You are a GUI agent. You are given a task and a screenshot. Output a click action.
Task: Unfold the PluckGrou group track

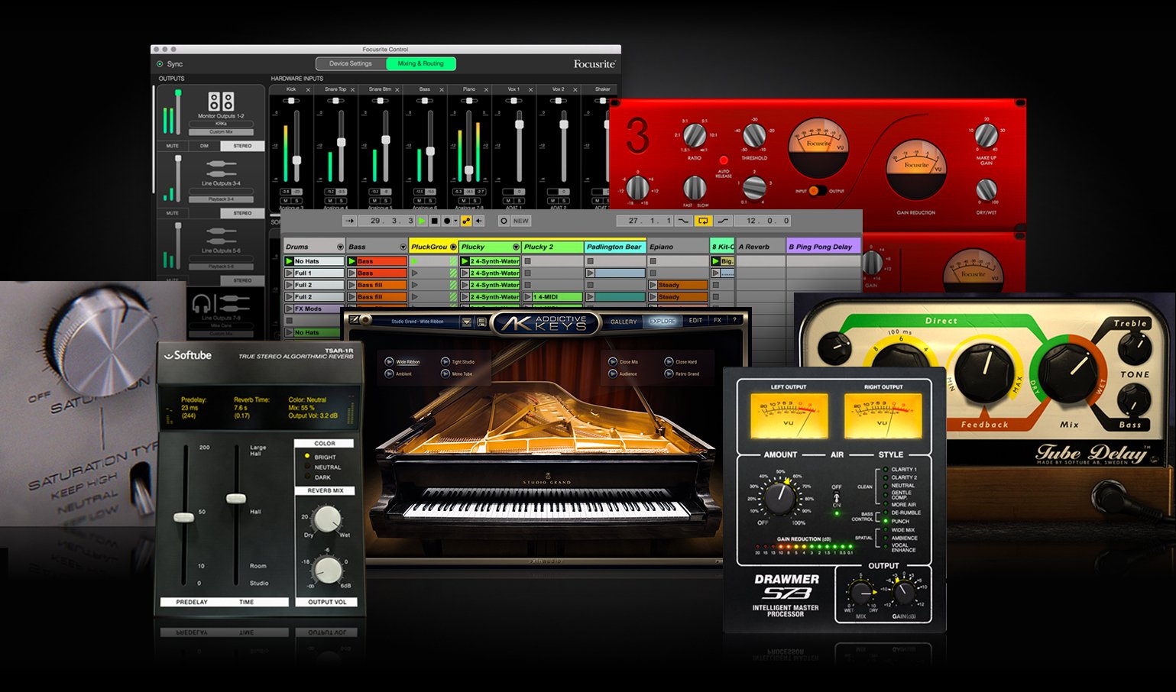[453, 247]
